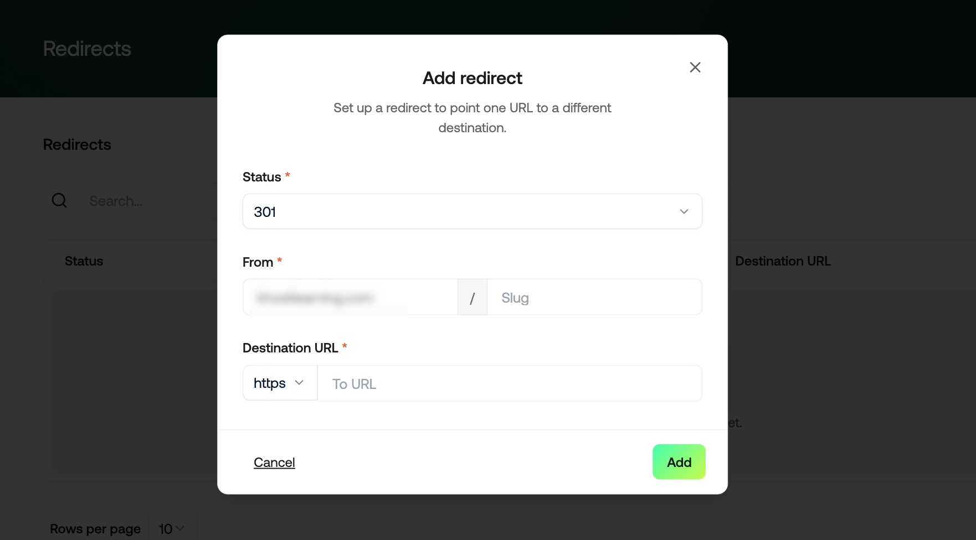Open the Status 301 dropdown
This screenshot has width=976, height=540.
click(472, 211)
